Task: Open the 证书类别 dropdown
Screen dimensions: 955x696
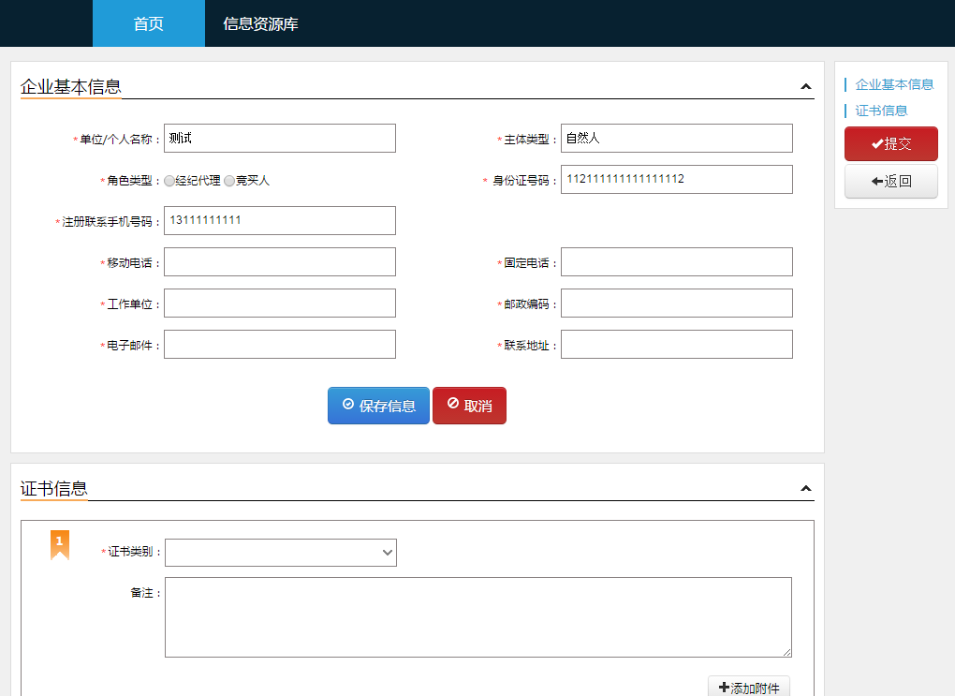Action: (x=281, y=553)
